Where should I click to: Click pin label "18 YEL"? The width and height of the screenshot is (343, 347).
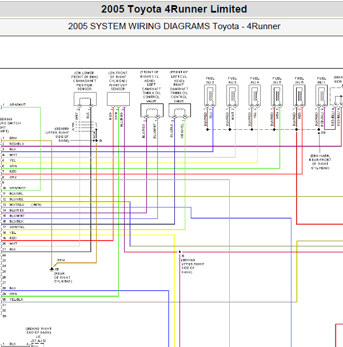pyautogui.click(x=9, y=233)
